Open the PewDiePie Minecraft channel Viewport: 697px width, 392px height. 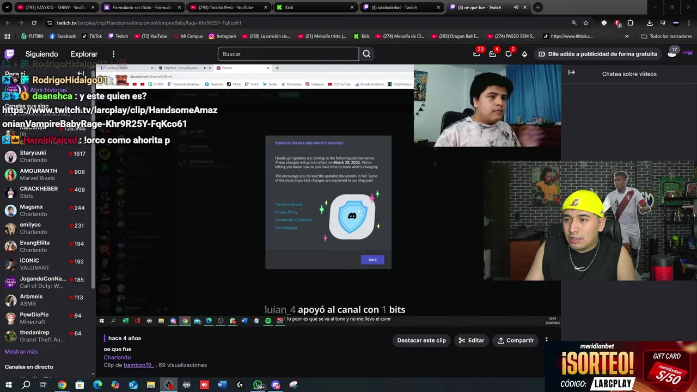[45, 318]
